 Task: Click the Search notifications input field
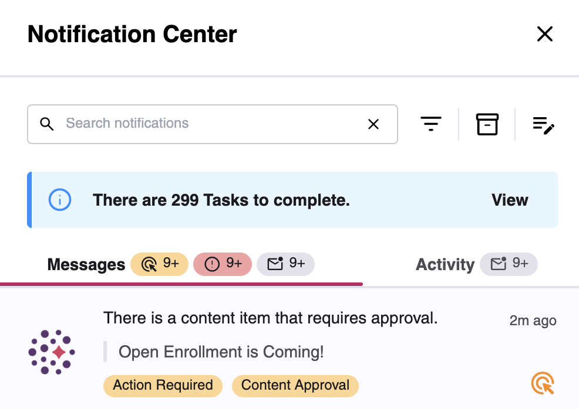[x=213, y=124]
